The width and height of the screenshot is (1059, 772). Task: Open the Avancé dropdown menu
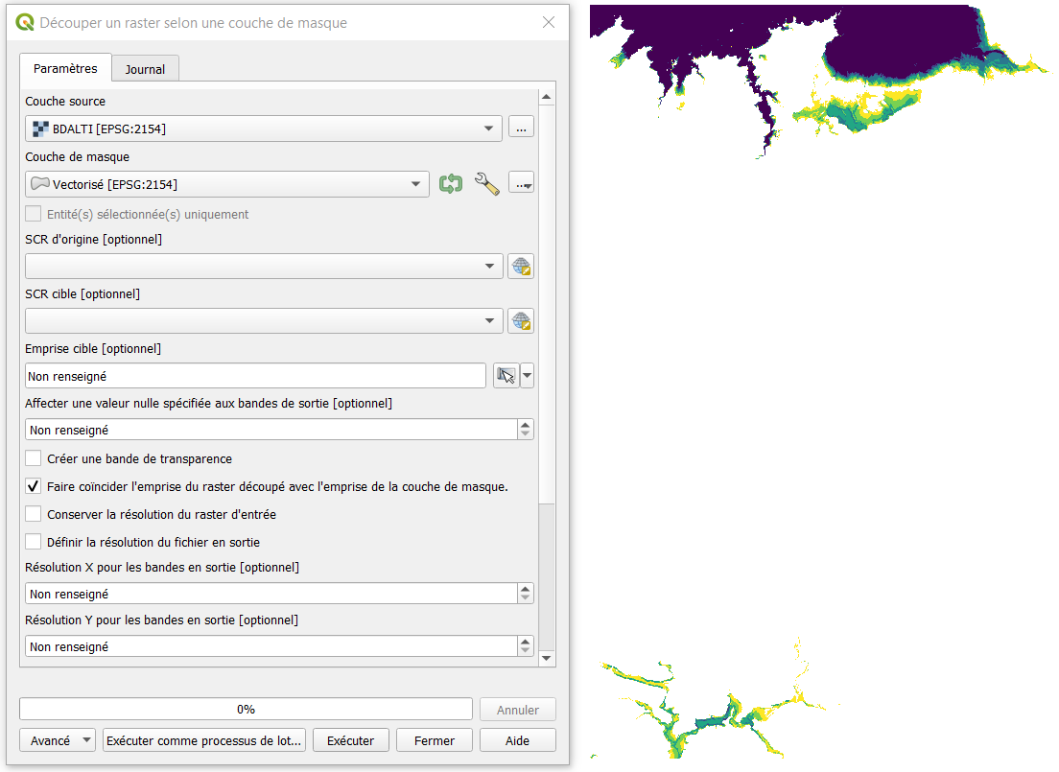59,740
